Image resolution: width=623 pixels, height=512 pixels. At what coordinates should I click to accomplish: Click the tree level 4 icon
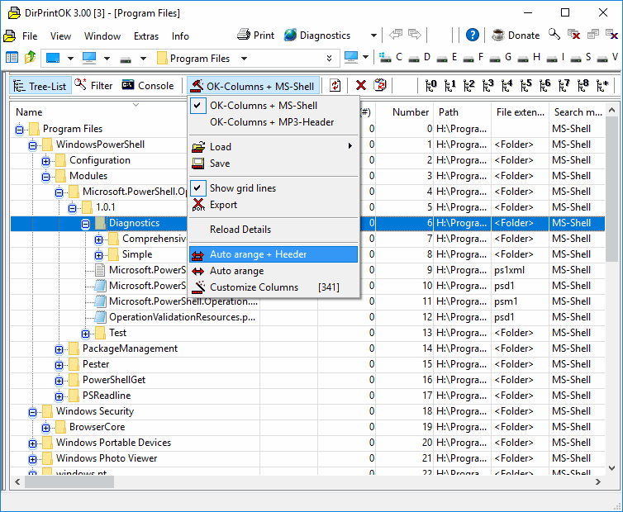(507, 85)
